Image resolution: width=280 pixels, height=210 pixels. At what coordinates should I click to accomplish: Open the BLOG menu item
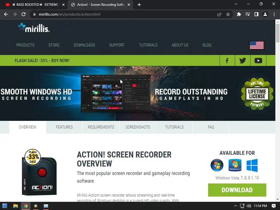click(x=207, y=45)
